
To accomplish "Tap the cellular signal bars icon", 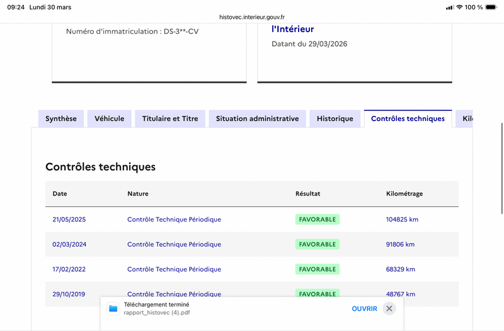I will pyautogui.click(x=449, y=8).
